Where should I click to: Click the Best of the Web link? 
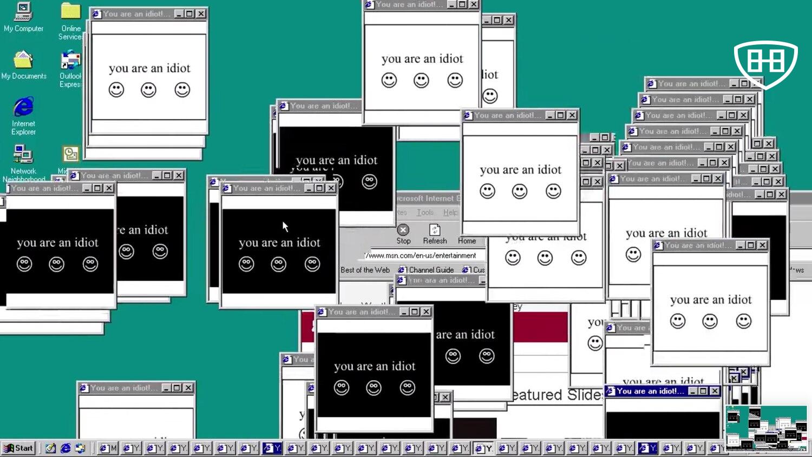(x=365, y=270)
